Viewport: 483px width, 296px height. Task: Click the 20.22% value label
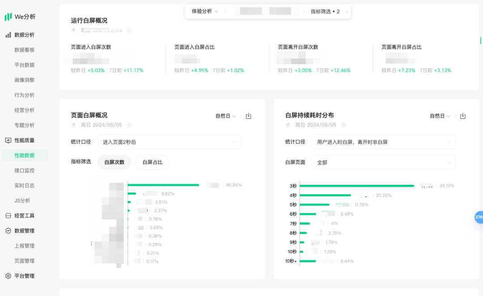tap(384, 195)
